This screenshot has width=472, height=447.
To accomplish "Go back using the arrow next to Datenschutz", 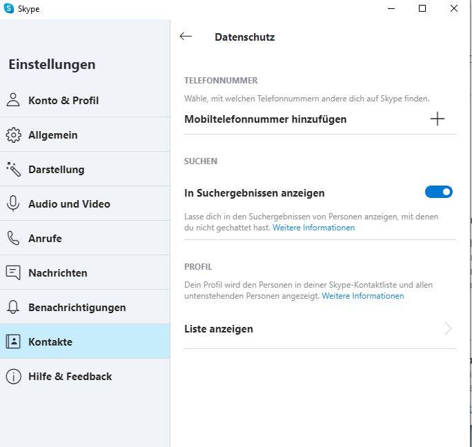I will click(186, 37).
